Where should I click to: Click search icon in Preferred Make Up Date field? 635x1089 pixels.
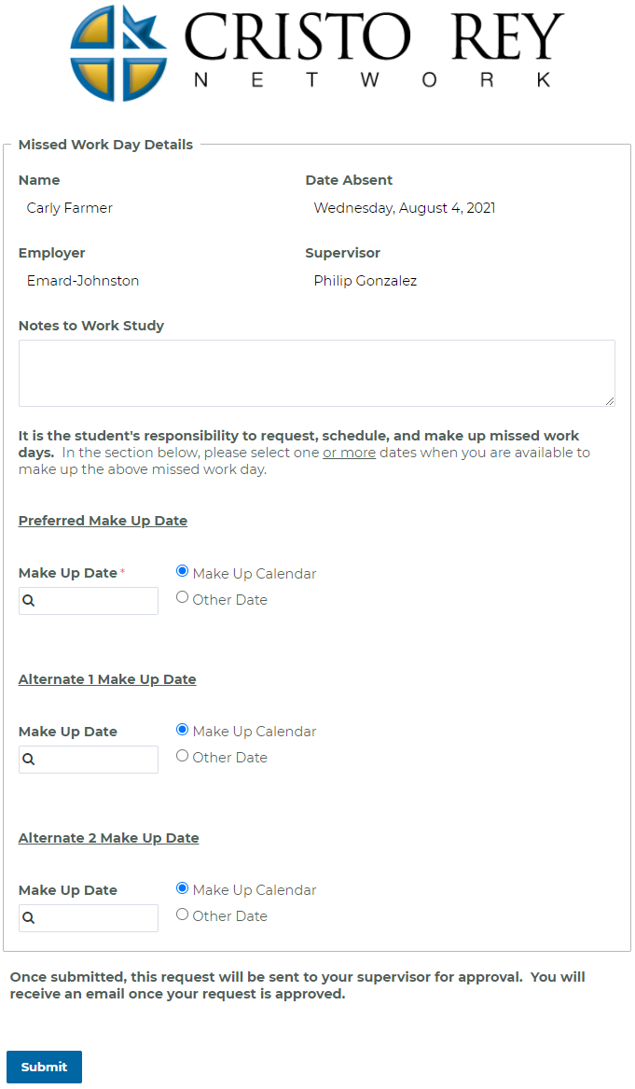29,601
